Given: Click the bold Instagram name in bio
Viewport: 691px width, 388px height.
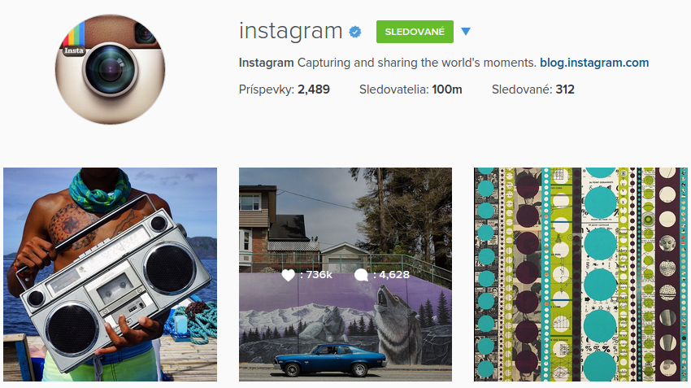Looking at the screenshot, I should [x=266, y=63].
